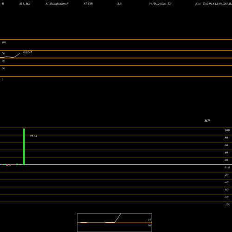Image resolution: width=232 pixels, height=232 pixels.
Task: Click the -100 label on MR scale
Action: click(x=227, y=205)
